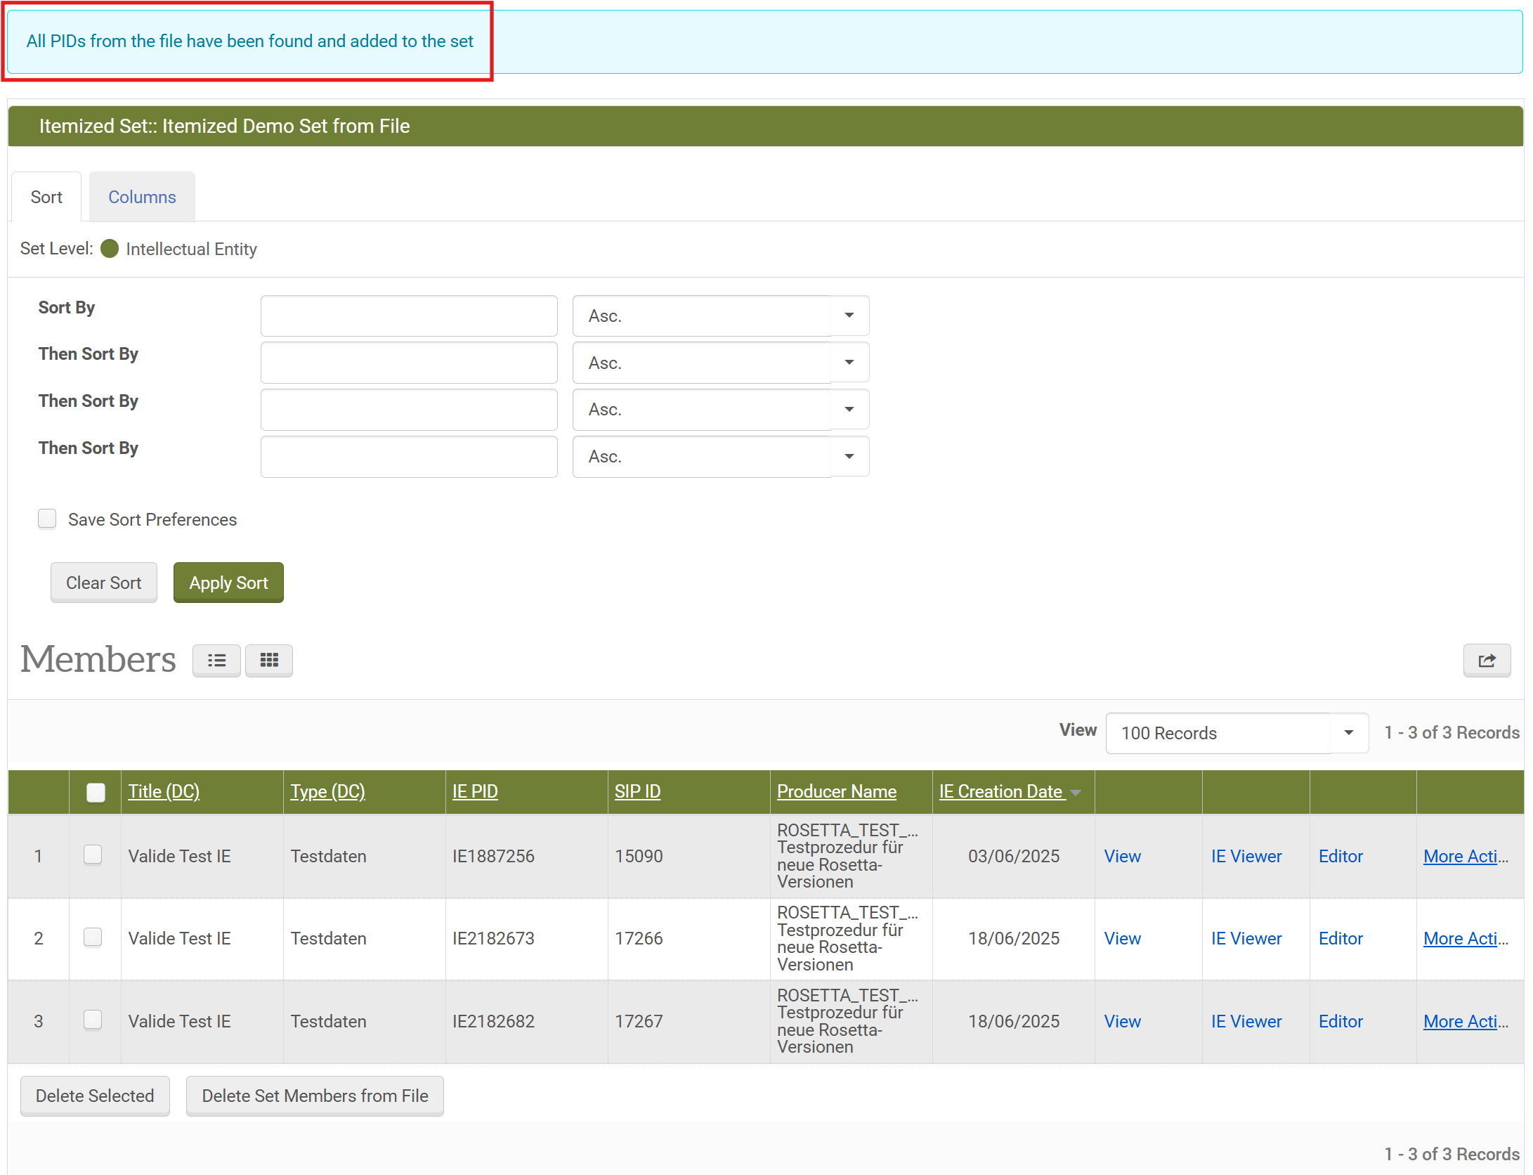Screen dimensions: 1533x1175
Task: Open IE Viewer for IE1887256
Action: point(1246,856)
